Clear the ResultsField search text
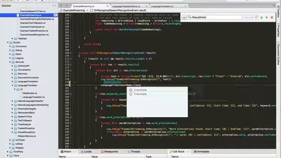 [256, 17]
